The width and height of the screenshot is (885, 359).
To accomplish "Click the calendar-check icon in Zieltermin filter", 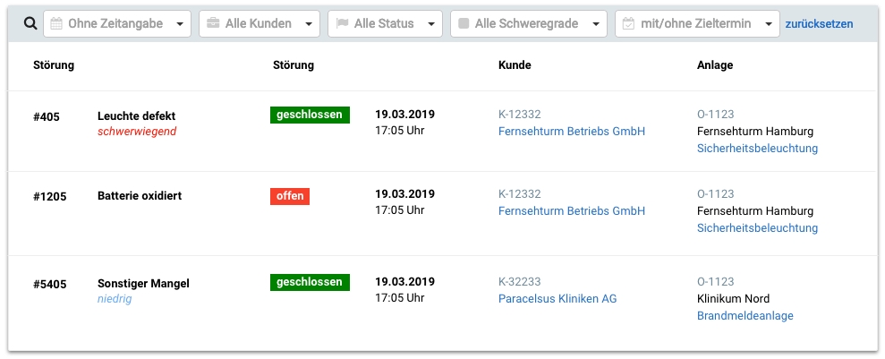I will (628, 23).
